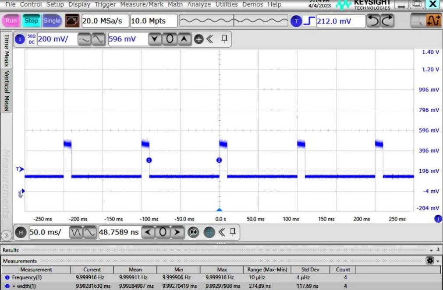443x290 pixels.
Task: Open the Vertical Meas side tab
Action: coord(6,91)
